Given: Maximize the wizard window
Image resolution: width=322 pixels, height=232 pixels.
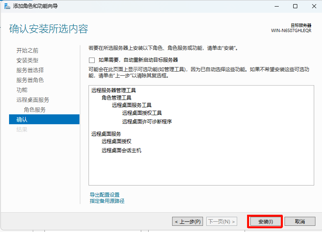Looking at the screenshot, I should pyautogui.click(x=295, y=6).
